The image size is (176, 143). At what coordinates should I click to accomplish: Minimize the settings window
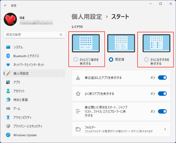click(151, 4)
